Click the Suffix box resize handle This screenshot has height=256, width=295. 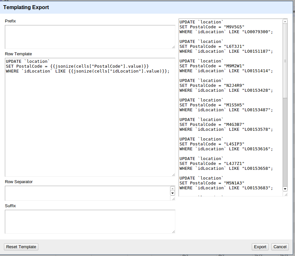173,232
